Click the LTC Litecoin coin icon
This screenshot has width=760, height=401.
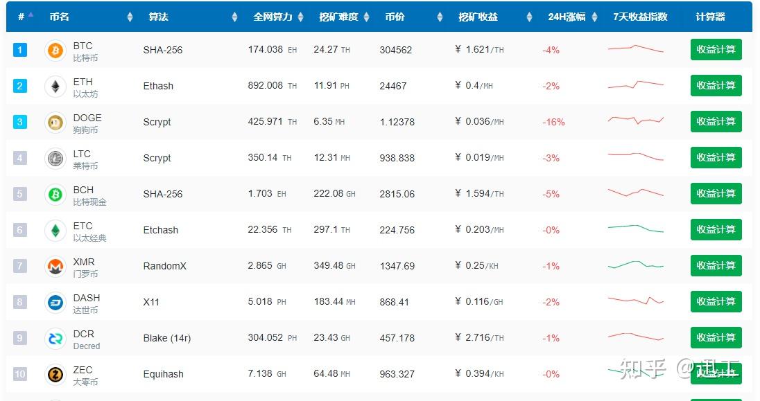coord(55,158)
